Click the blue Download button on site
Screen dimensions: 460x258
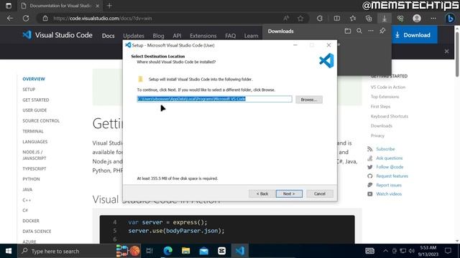point(413,35)
